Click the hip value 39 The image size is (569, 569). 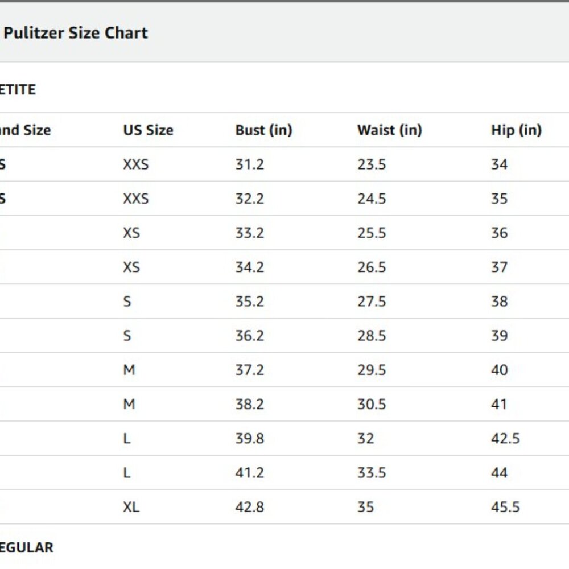tap(499, 336)
